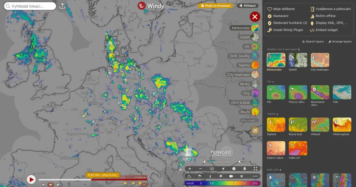Select Solární výkon layer thumbnail
Image resolution: width=356 pixels, height=187 pixels.
coord(276,148)
